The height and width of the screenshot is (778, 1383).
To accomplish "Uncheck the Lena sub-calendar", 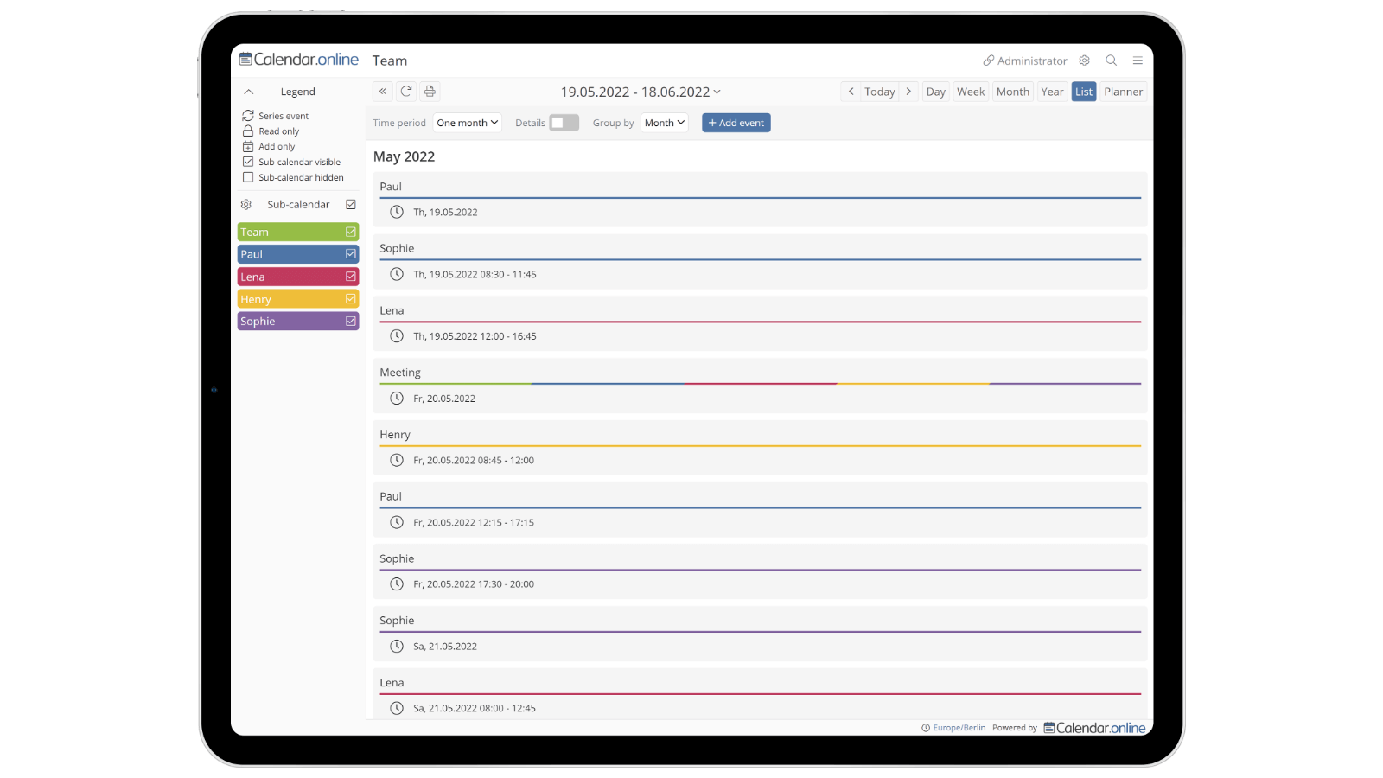I will [x=351, y=277].
